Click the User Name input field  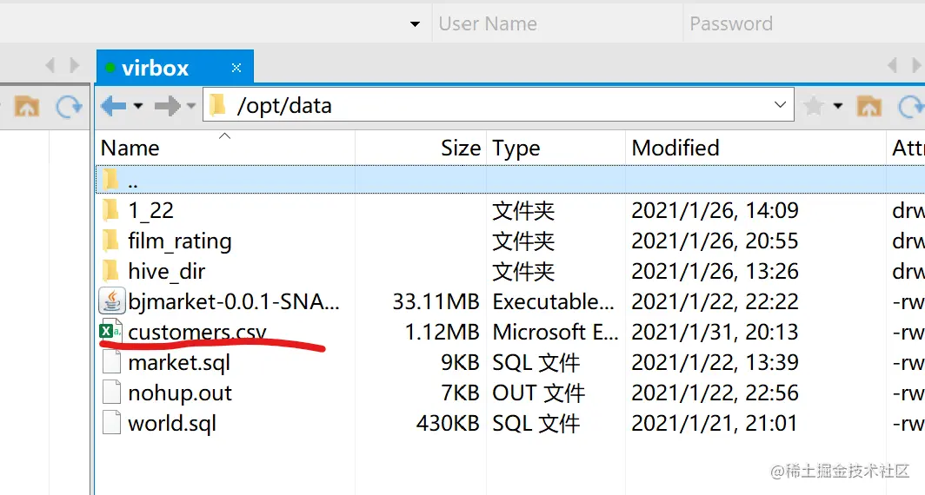[557, 23]
